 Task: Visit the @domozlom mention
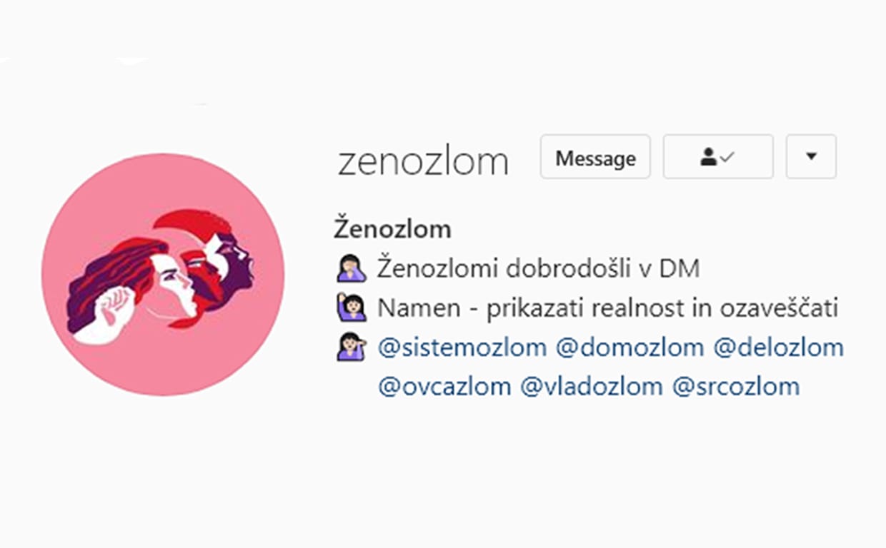[630, 347]
